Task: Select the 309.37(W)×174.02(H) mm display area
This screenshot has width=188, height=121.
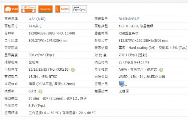Action: coord(49,41)
